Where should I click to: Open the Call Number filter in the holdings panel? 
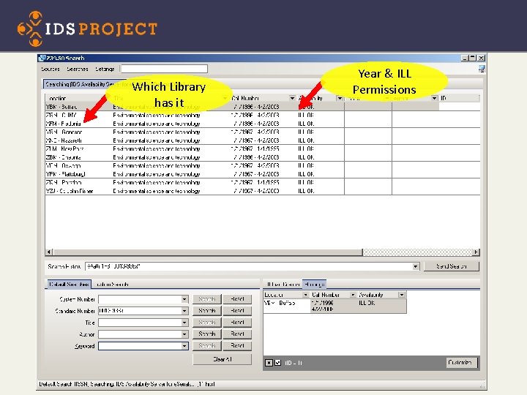point(353,295)
